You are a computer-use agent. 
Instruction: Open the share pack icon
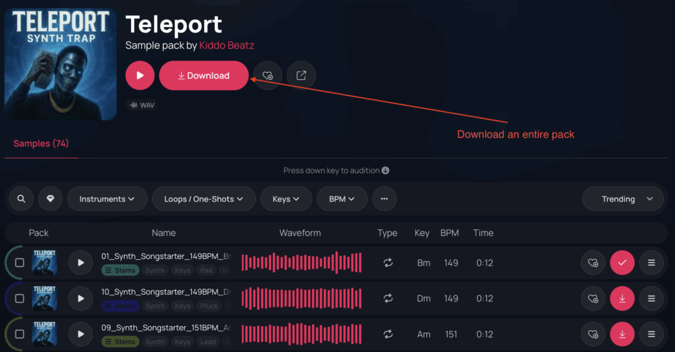point(301,76)
